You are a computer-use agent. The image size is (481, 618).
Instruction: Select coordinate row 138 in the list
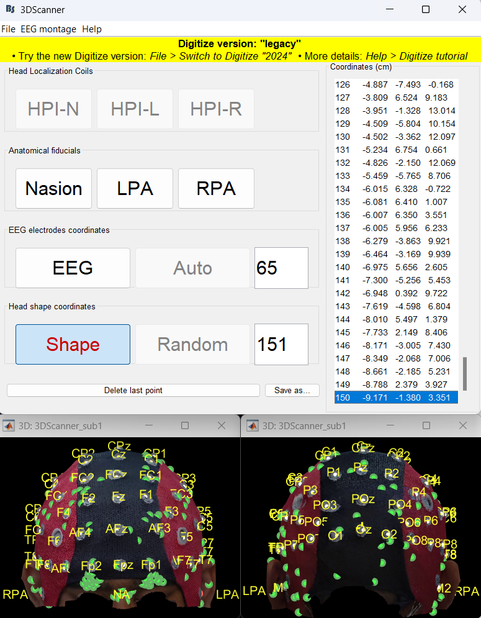(395, 241)
